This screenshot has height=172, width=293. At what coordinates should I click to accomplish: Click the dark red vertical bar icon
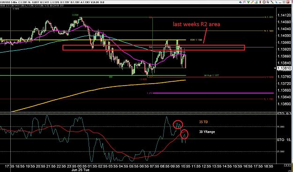tap(260, 2)
